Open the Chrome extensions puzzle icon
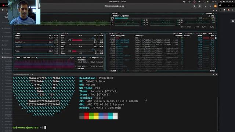The width and height of the screenshot is (235, 132). (224, 10)
